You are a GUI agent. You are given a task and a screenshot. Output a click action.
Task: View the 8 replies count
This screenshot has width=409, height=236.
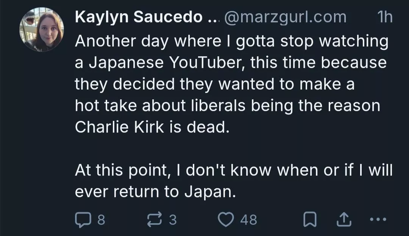pyautogui.click(x=101, y=220)
